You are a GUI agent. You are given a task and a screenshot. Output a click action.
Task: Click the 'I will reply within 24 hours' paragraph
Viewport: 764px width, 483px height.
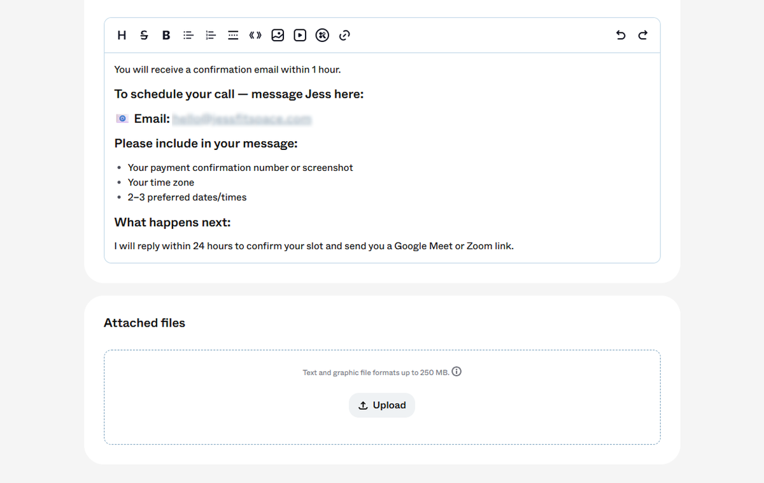[x=314, y=246]
